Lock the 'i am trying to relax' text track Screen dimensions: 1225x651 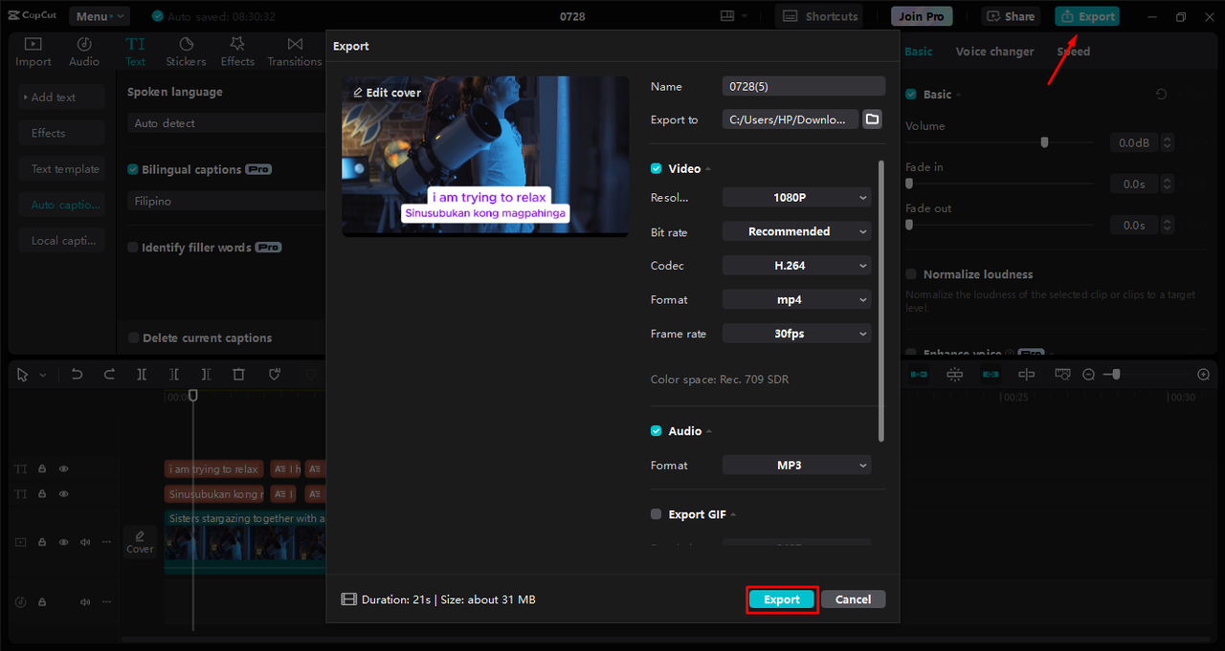click(x=42, y=469)
